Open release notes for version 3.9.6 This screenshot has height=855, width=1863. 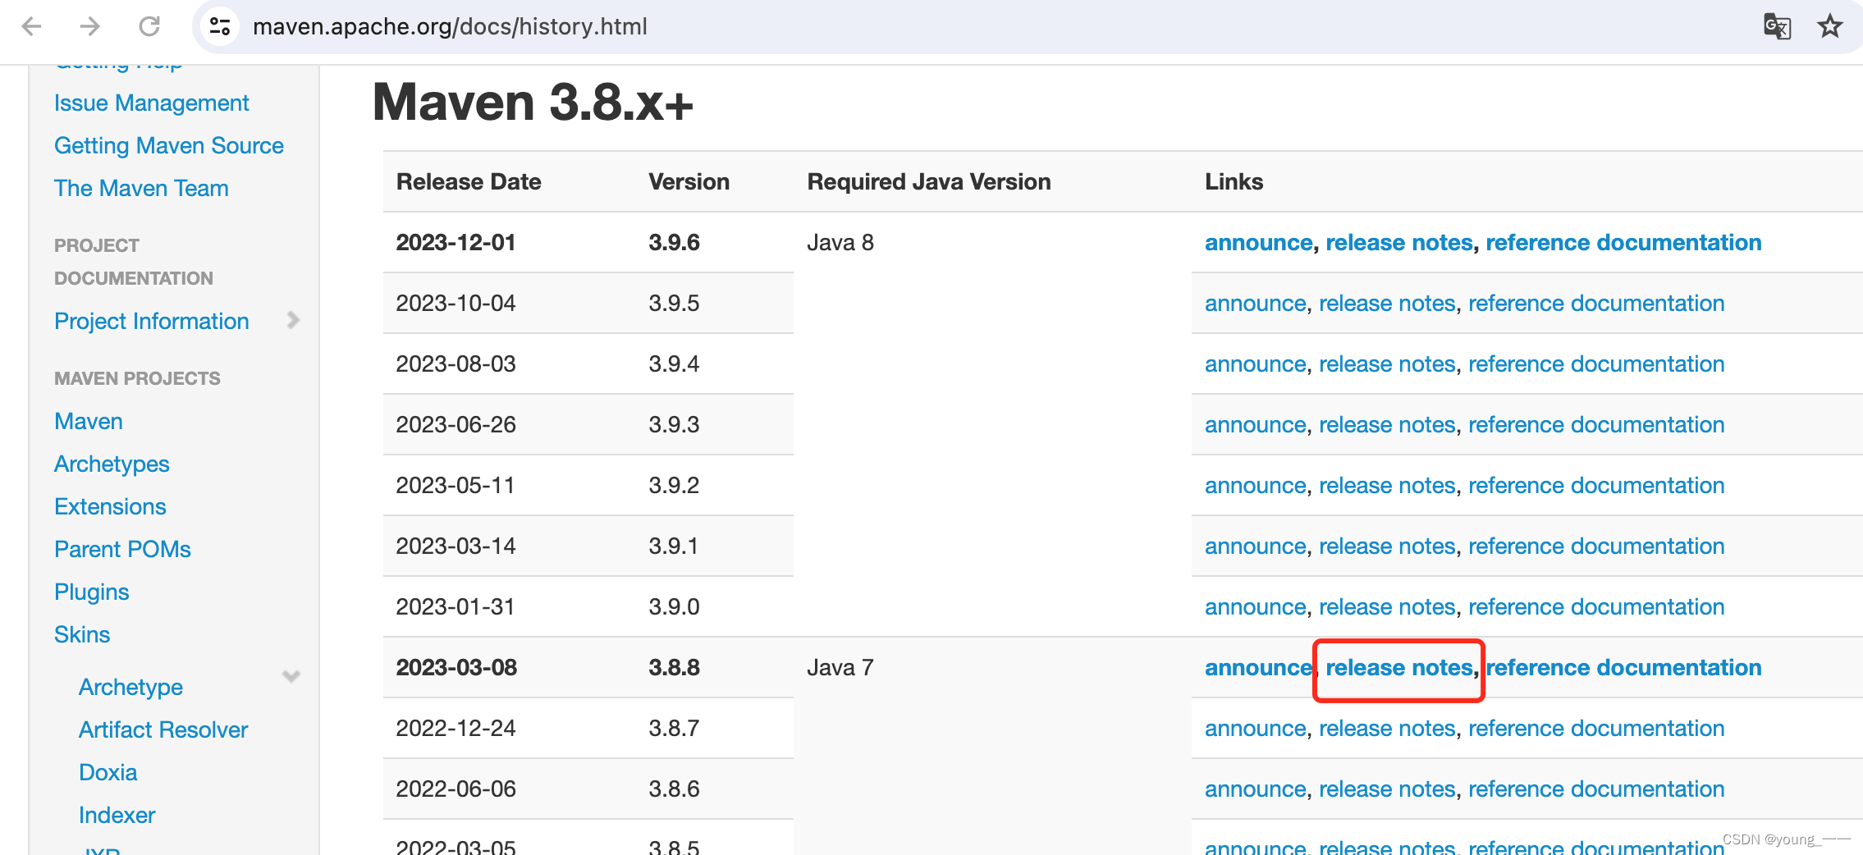click(1399, 243)
